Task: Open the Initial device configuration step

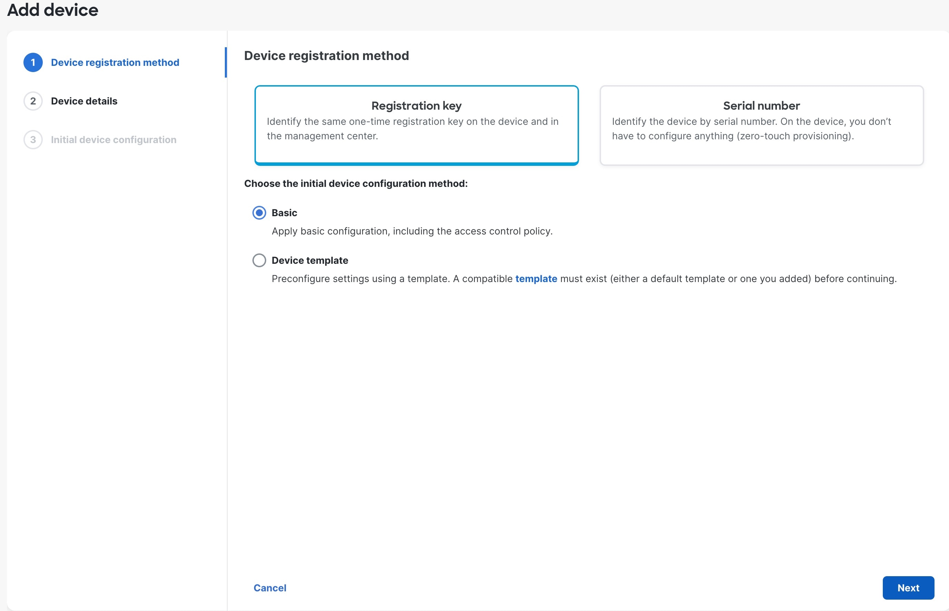Action: coord(113,139)
